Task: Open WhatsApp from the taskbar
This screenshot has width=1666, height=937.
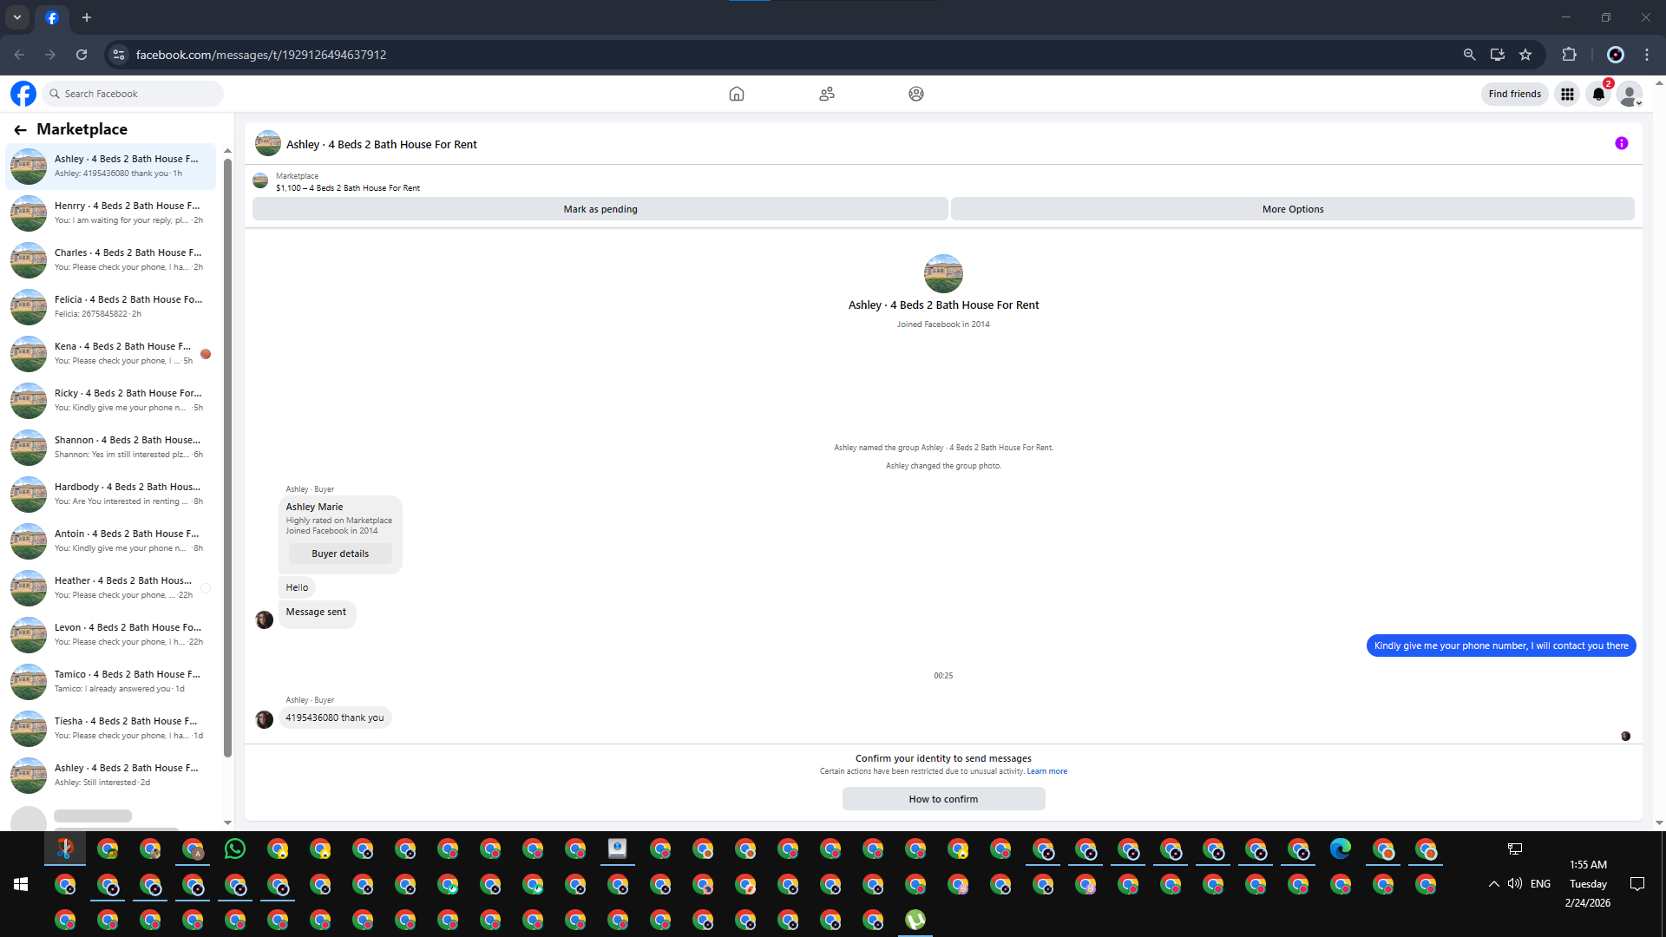Action: (235, 849)
